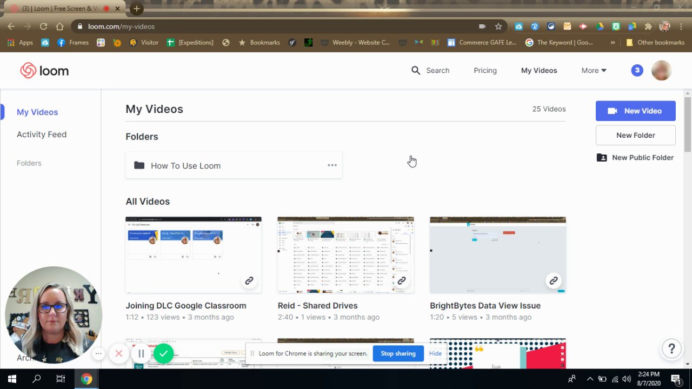Open Weebly - Website C... bookmark
The image size is (692, 389).
pyautogui.click(x=355, y=42)
